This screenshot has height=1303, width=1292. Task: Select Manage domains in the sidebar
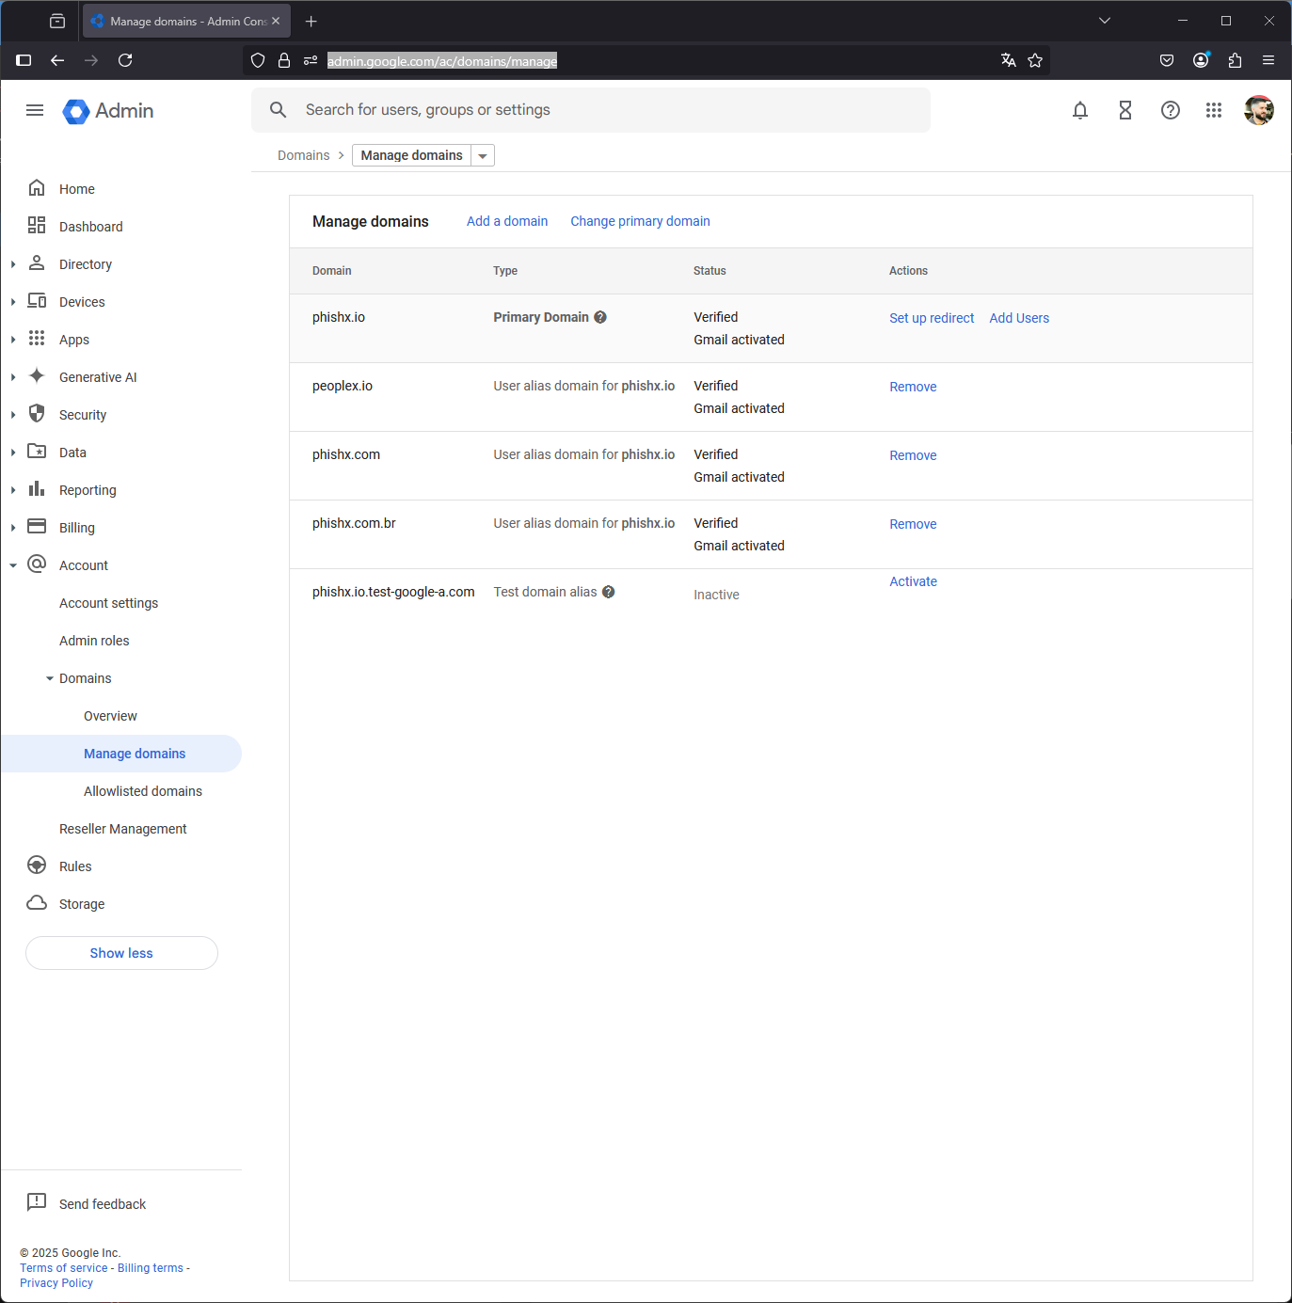[120, 754]
